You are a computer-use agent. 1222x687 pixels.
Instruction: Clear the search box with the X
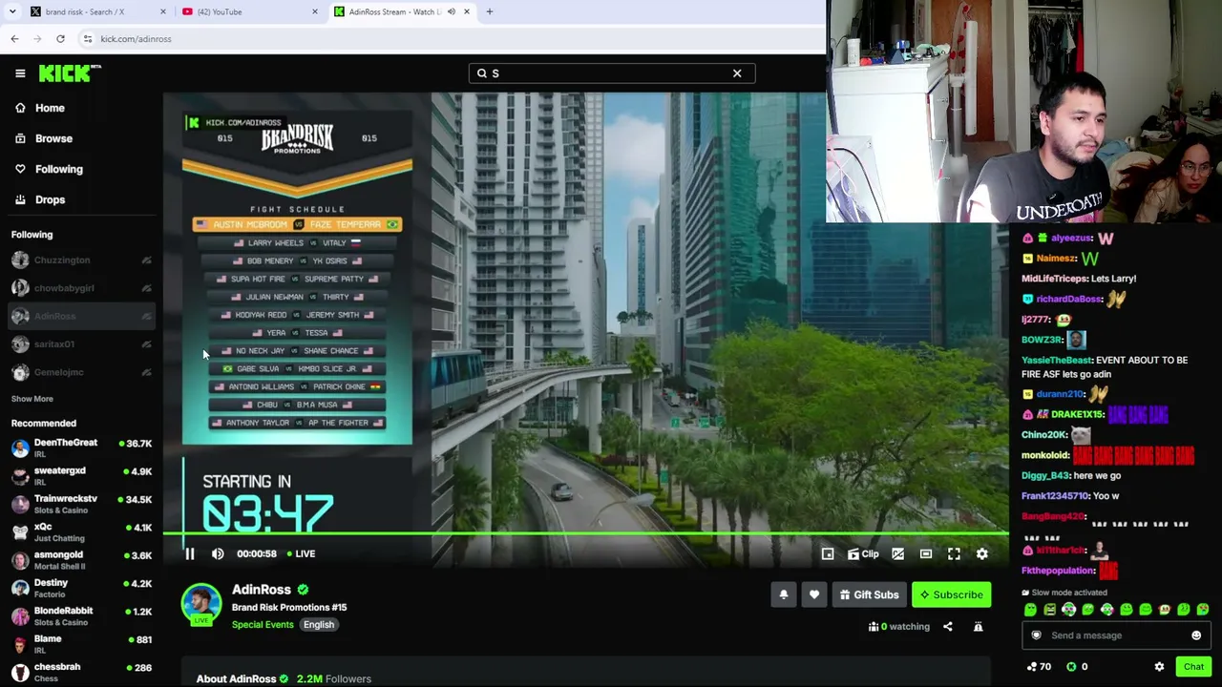tap(737, 73)
